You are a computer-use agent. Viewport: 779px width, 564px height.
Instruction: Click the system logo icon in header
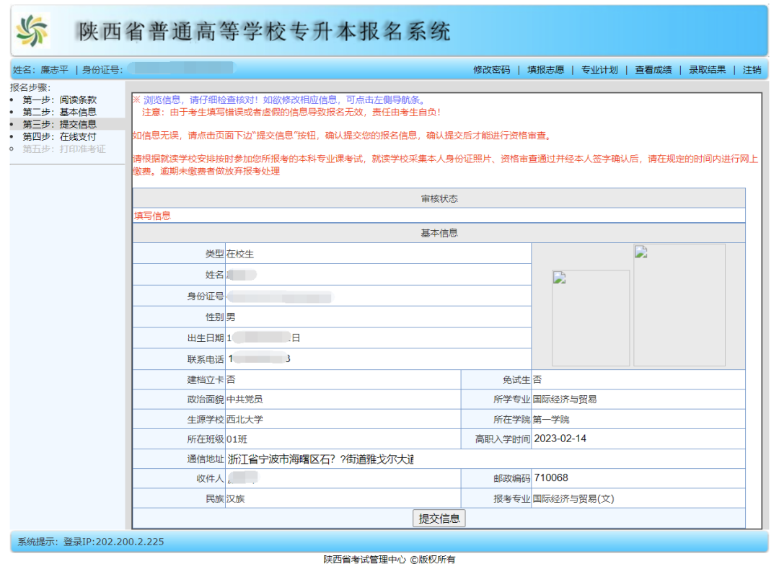pos(32,30)
